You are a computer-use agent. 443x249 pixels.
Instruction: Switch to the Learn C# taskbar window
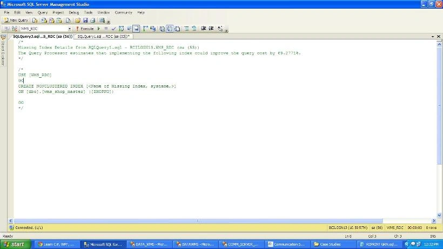click(x=56, y=244)
